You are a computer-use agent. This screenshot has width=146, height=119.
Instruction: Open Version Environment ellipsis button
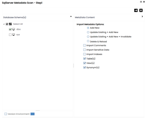(x=33, y=114)
